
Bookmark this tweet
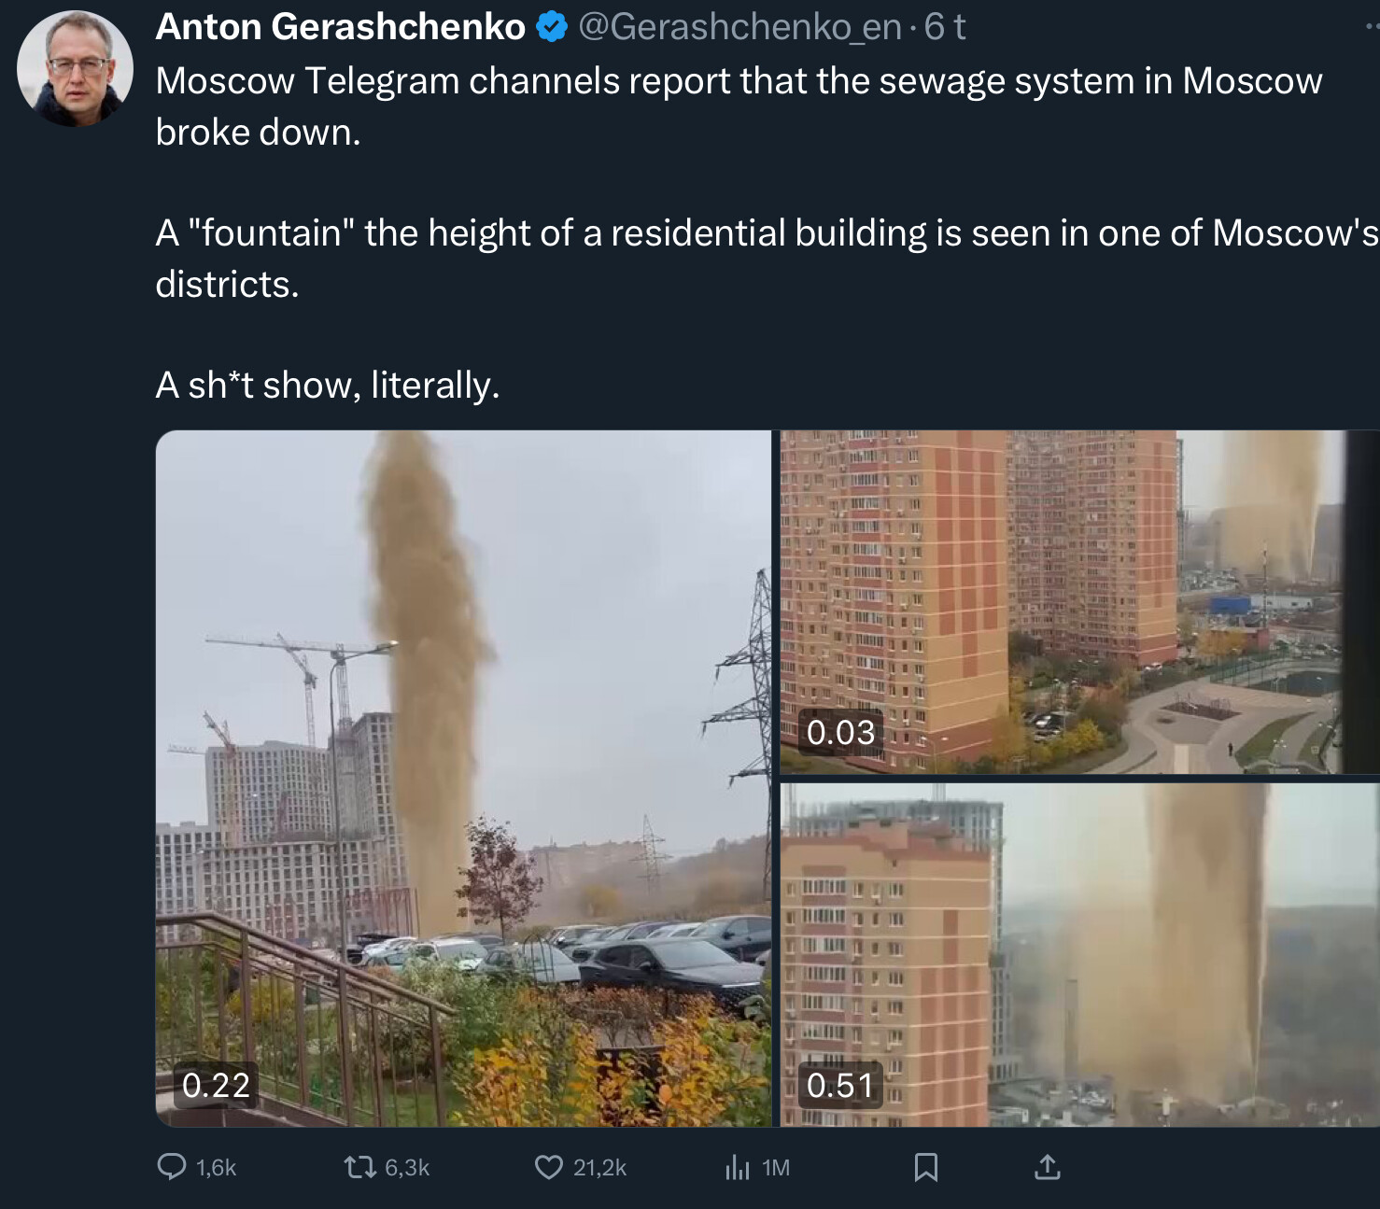[926, 1167]
